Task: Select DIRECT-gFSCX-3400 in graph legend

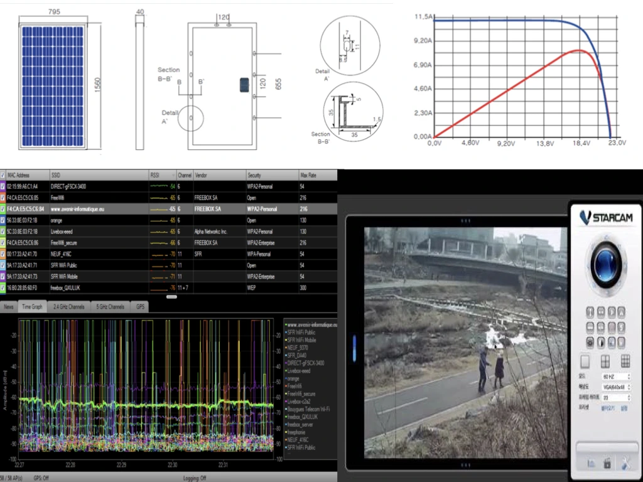Action: [x=305, y=363]
